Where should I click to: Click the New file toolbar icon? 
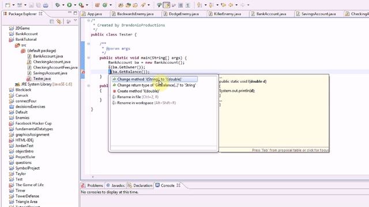[x=7, y=5]
